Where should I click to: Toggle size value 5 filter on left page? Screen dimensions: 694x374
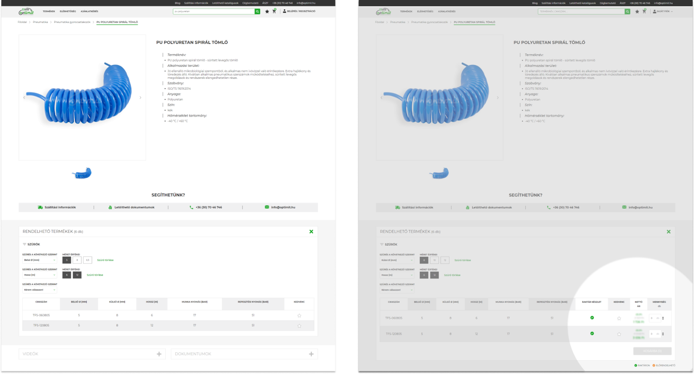coord(67,260)
